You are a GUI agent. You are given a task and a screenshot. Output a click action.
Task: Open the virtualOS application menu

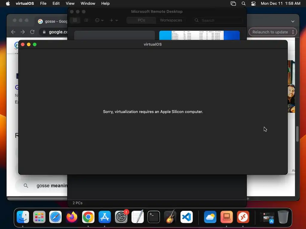(x=25, y=3)
